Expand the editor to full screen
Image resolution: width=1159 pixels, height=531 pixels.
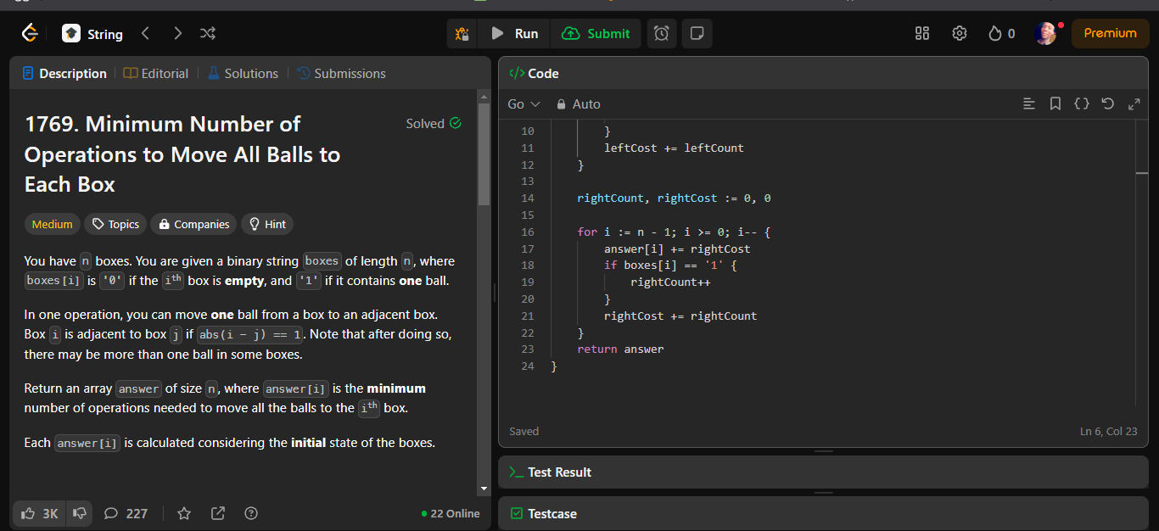[1134, 103]
